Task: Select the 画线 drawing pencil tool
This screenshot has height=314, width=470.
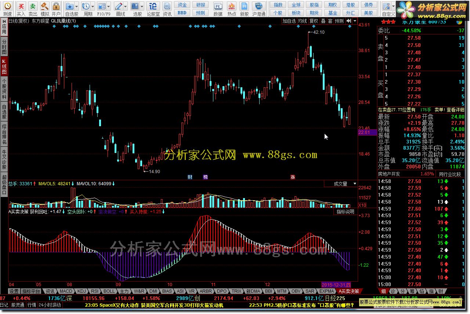Action: 119,6
